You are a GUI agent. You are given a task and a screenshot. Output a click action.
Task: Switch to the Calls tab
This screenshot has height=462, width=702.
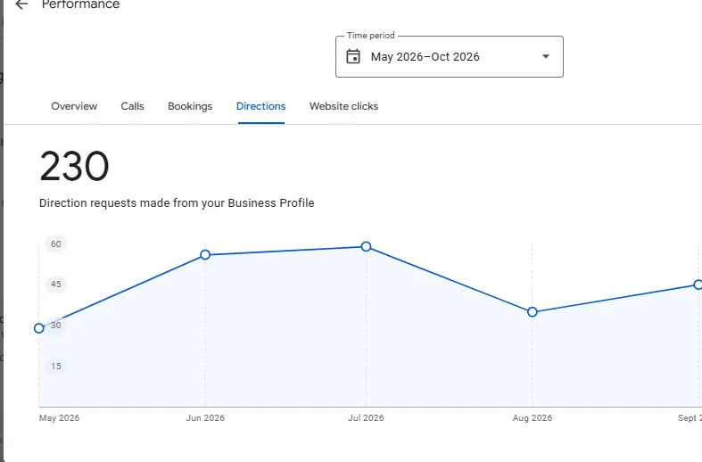click(132, 106)
